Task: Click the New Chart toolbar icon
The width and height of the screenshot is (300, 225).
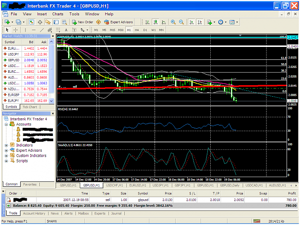Action: (x=7, y=22)
